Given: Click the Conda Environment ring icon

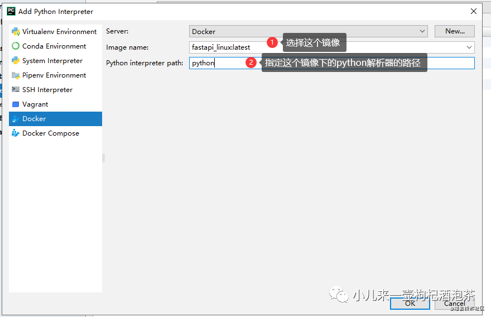Looking at the screenshot, I should pos(16,46).
